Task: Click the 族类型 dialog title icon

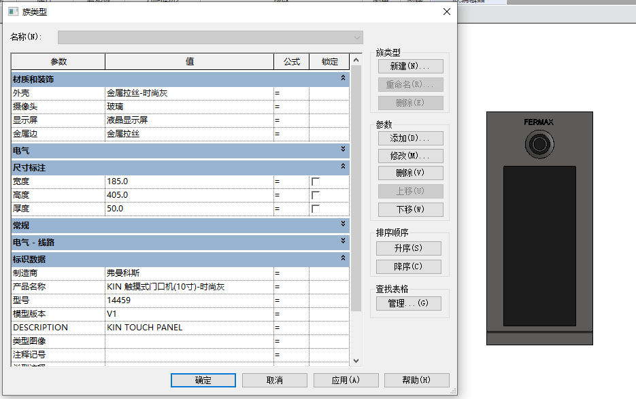Action: [x=14, y=12]
